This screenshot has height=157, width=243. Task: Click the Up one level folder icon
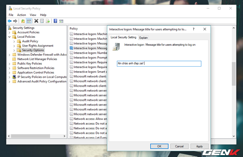[23, 21]
